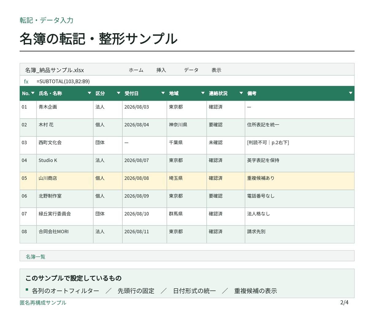Select cell 北野制作室

pyautogui.click(x=65, y=199)
